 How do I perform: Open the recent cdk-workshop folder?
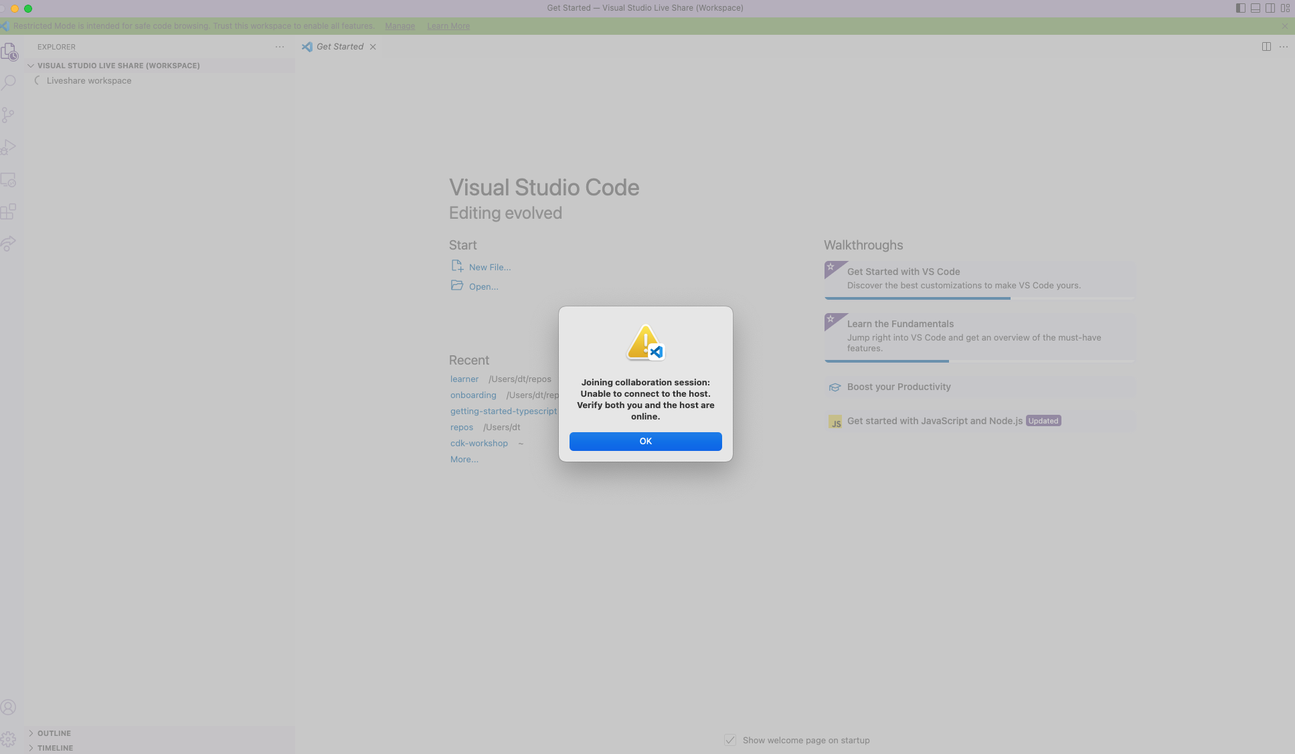tap(479, 443)
